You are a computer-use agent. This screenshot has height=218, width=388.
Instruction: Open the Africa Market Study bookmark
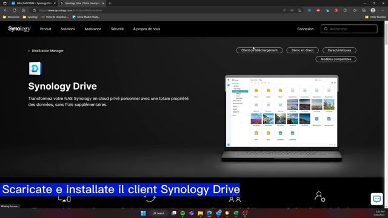[x=86, y=17]
